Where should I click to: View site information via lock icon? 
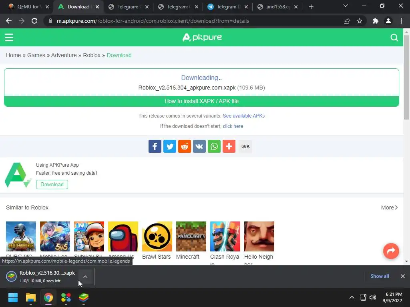pyautogui.click(x=50, y=21)
